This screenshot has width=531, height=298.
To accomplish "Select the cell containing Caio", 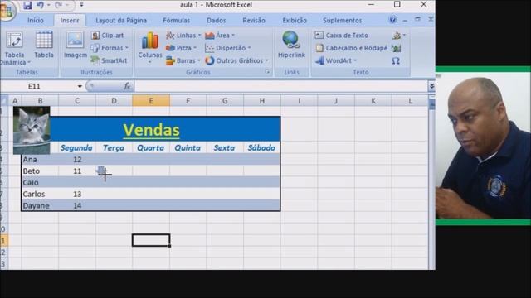I will [x=40, y=182].
